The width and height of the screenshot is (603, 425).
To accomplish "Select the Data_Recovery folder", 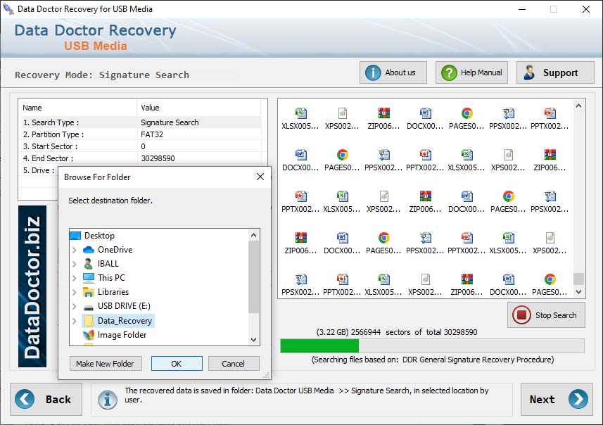I will pyautogui.click(x=124, y=321).
